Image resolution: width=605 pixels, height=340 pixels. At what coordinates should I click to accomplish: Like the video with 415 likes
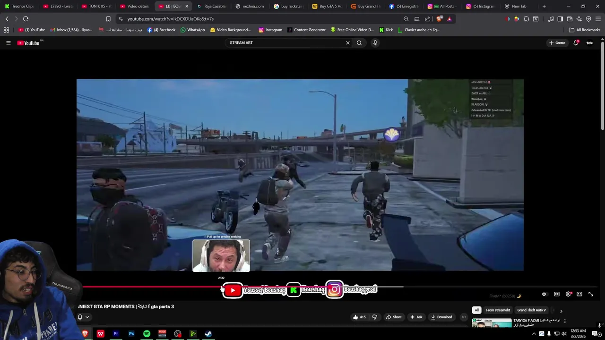click(359, 317)
